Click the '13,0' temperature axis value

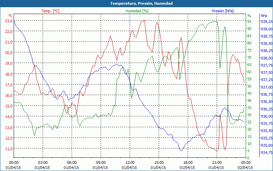(9, 128)
